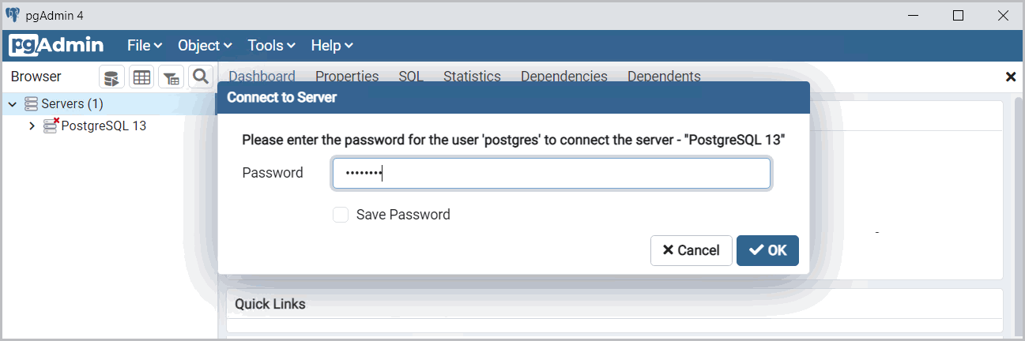The width and height of the screenshot is (1025, 341).
Task: Focus the Password input field
Action: [x=551, y=174]
